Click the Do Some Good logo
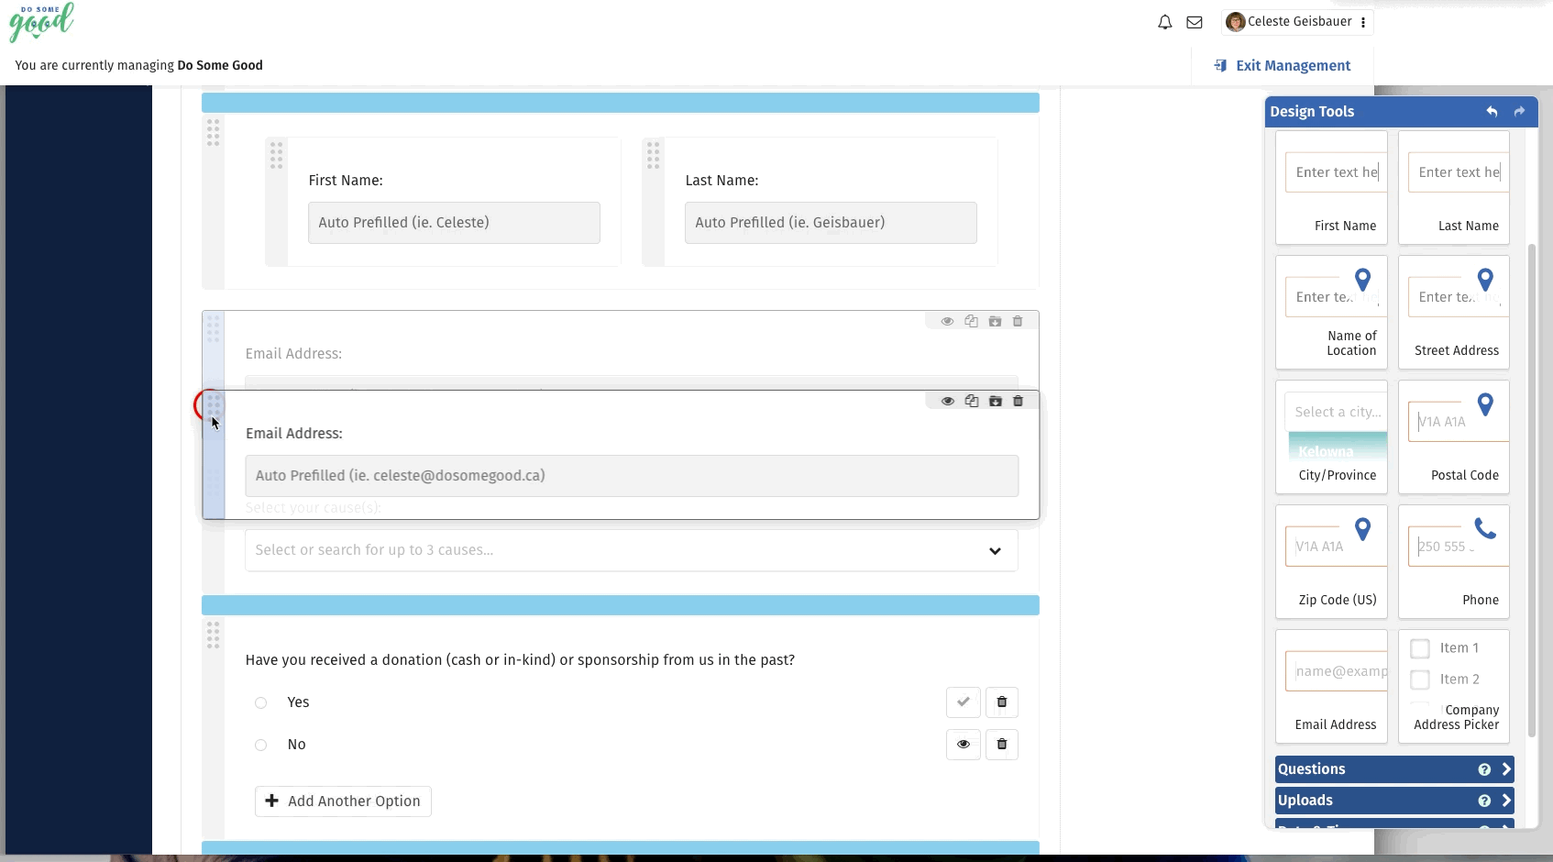Viewport: 1553px width, 862px height. [x=41, y=22]
